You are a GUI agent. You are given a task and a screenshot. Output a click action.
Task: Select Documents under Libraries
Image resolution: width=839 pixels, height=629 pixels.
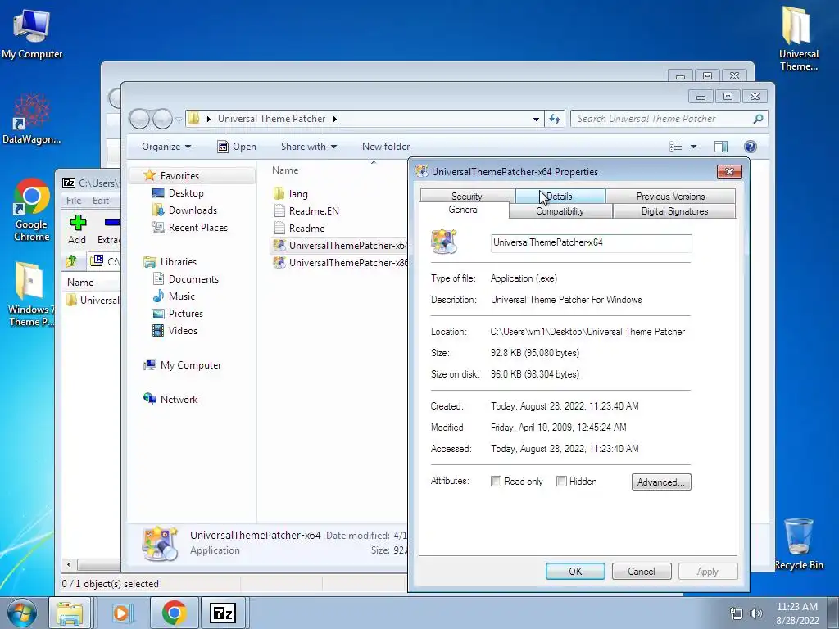186,278
